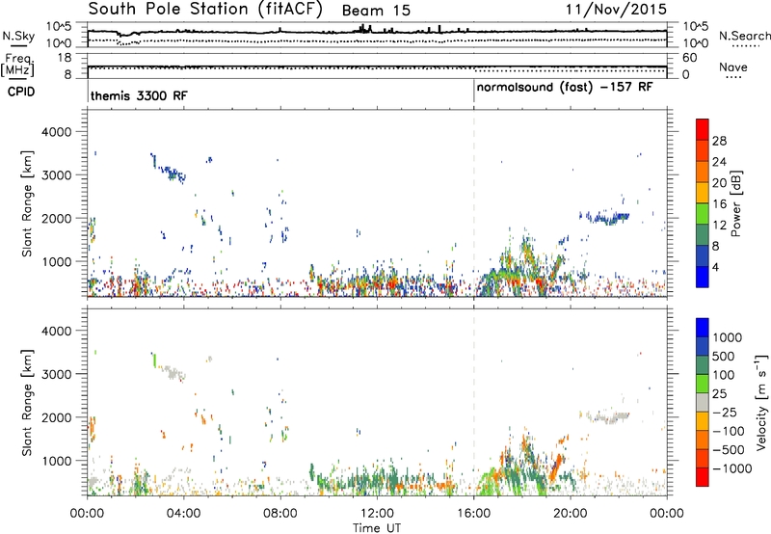The height and width of the screenshot is (534, 771).
Task: Select the "Freq. [MHz]" axis label
Action: [x=17, y=66]
